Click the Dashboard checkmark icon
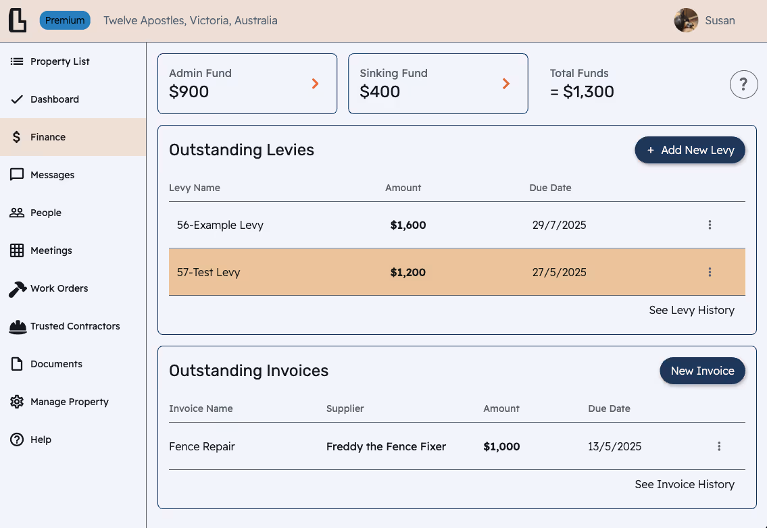This screenshot has height=528, width=767. click(x=17, y=99)
